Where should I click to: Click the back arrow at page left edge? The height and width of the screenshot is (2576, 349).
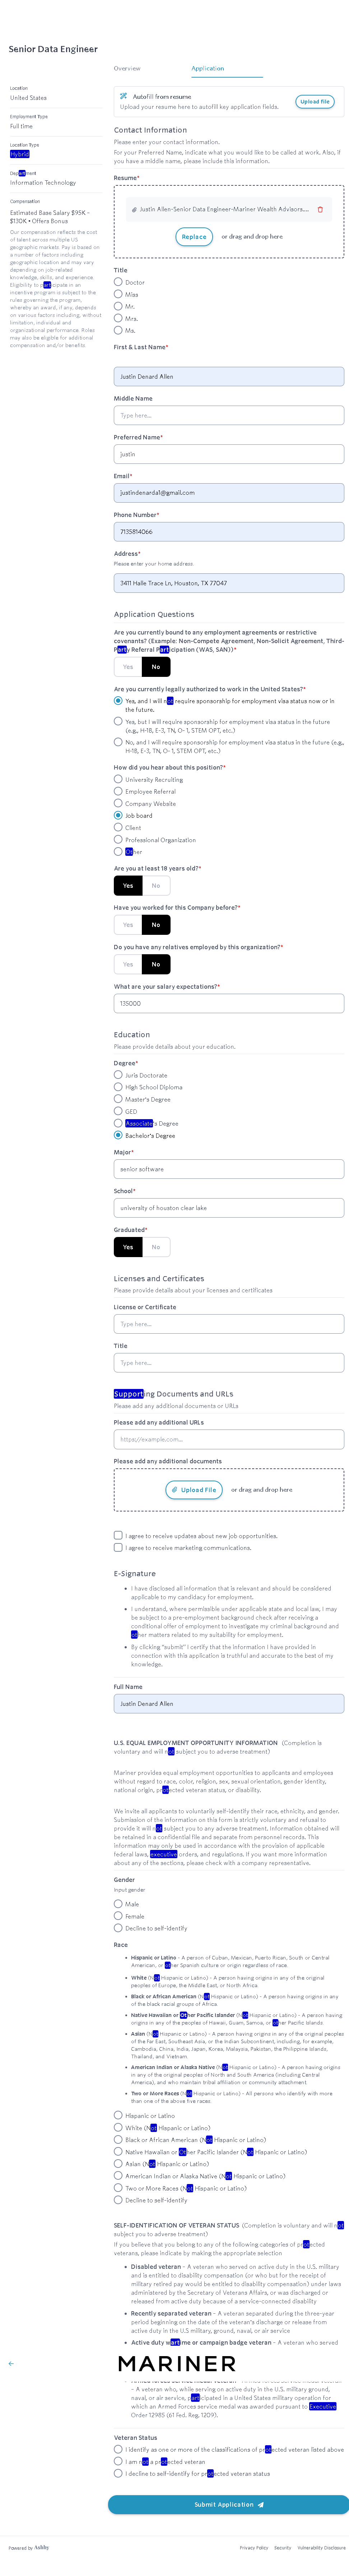[x=11, y=2363]
